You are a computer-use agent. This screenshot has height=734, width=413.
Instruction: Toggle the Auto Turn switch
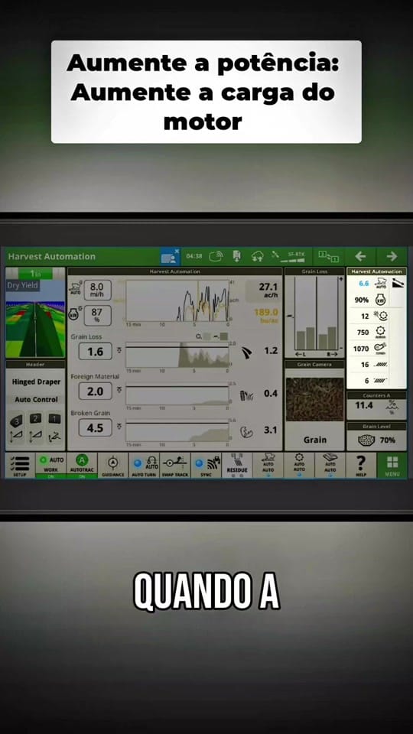[145, 465]
